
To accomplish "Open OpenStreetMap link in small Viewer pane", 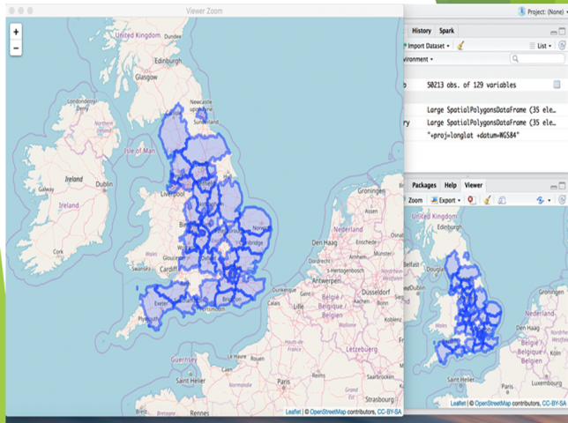I will tap(493, 403).
